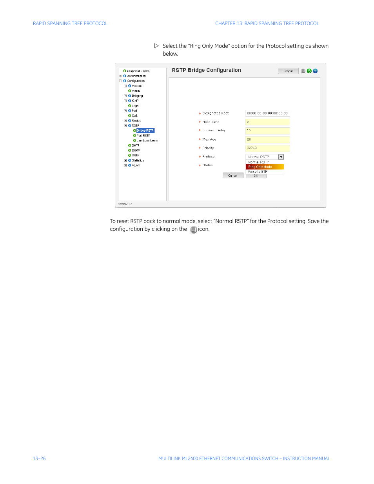This screenshot has width=374, height=484.
Task: Expand the VLAN tree node
Action: click(x=125, y=165)
